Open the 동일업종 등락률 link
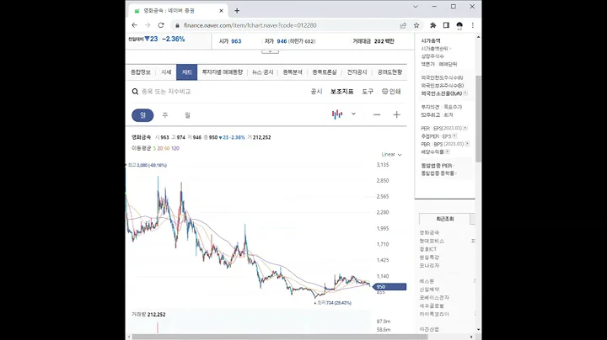 [438, 173]
